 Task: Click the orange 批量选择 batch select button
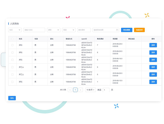pyautogui.click(x=139, y=30)
